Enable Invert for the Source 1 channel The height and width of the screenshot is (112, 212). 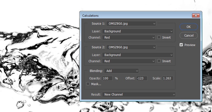(x=159, y=37)
